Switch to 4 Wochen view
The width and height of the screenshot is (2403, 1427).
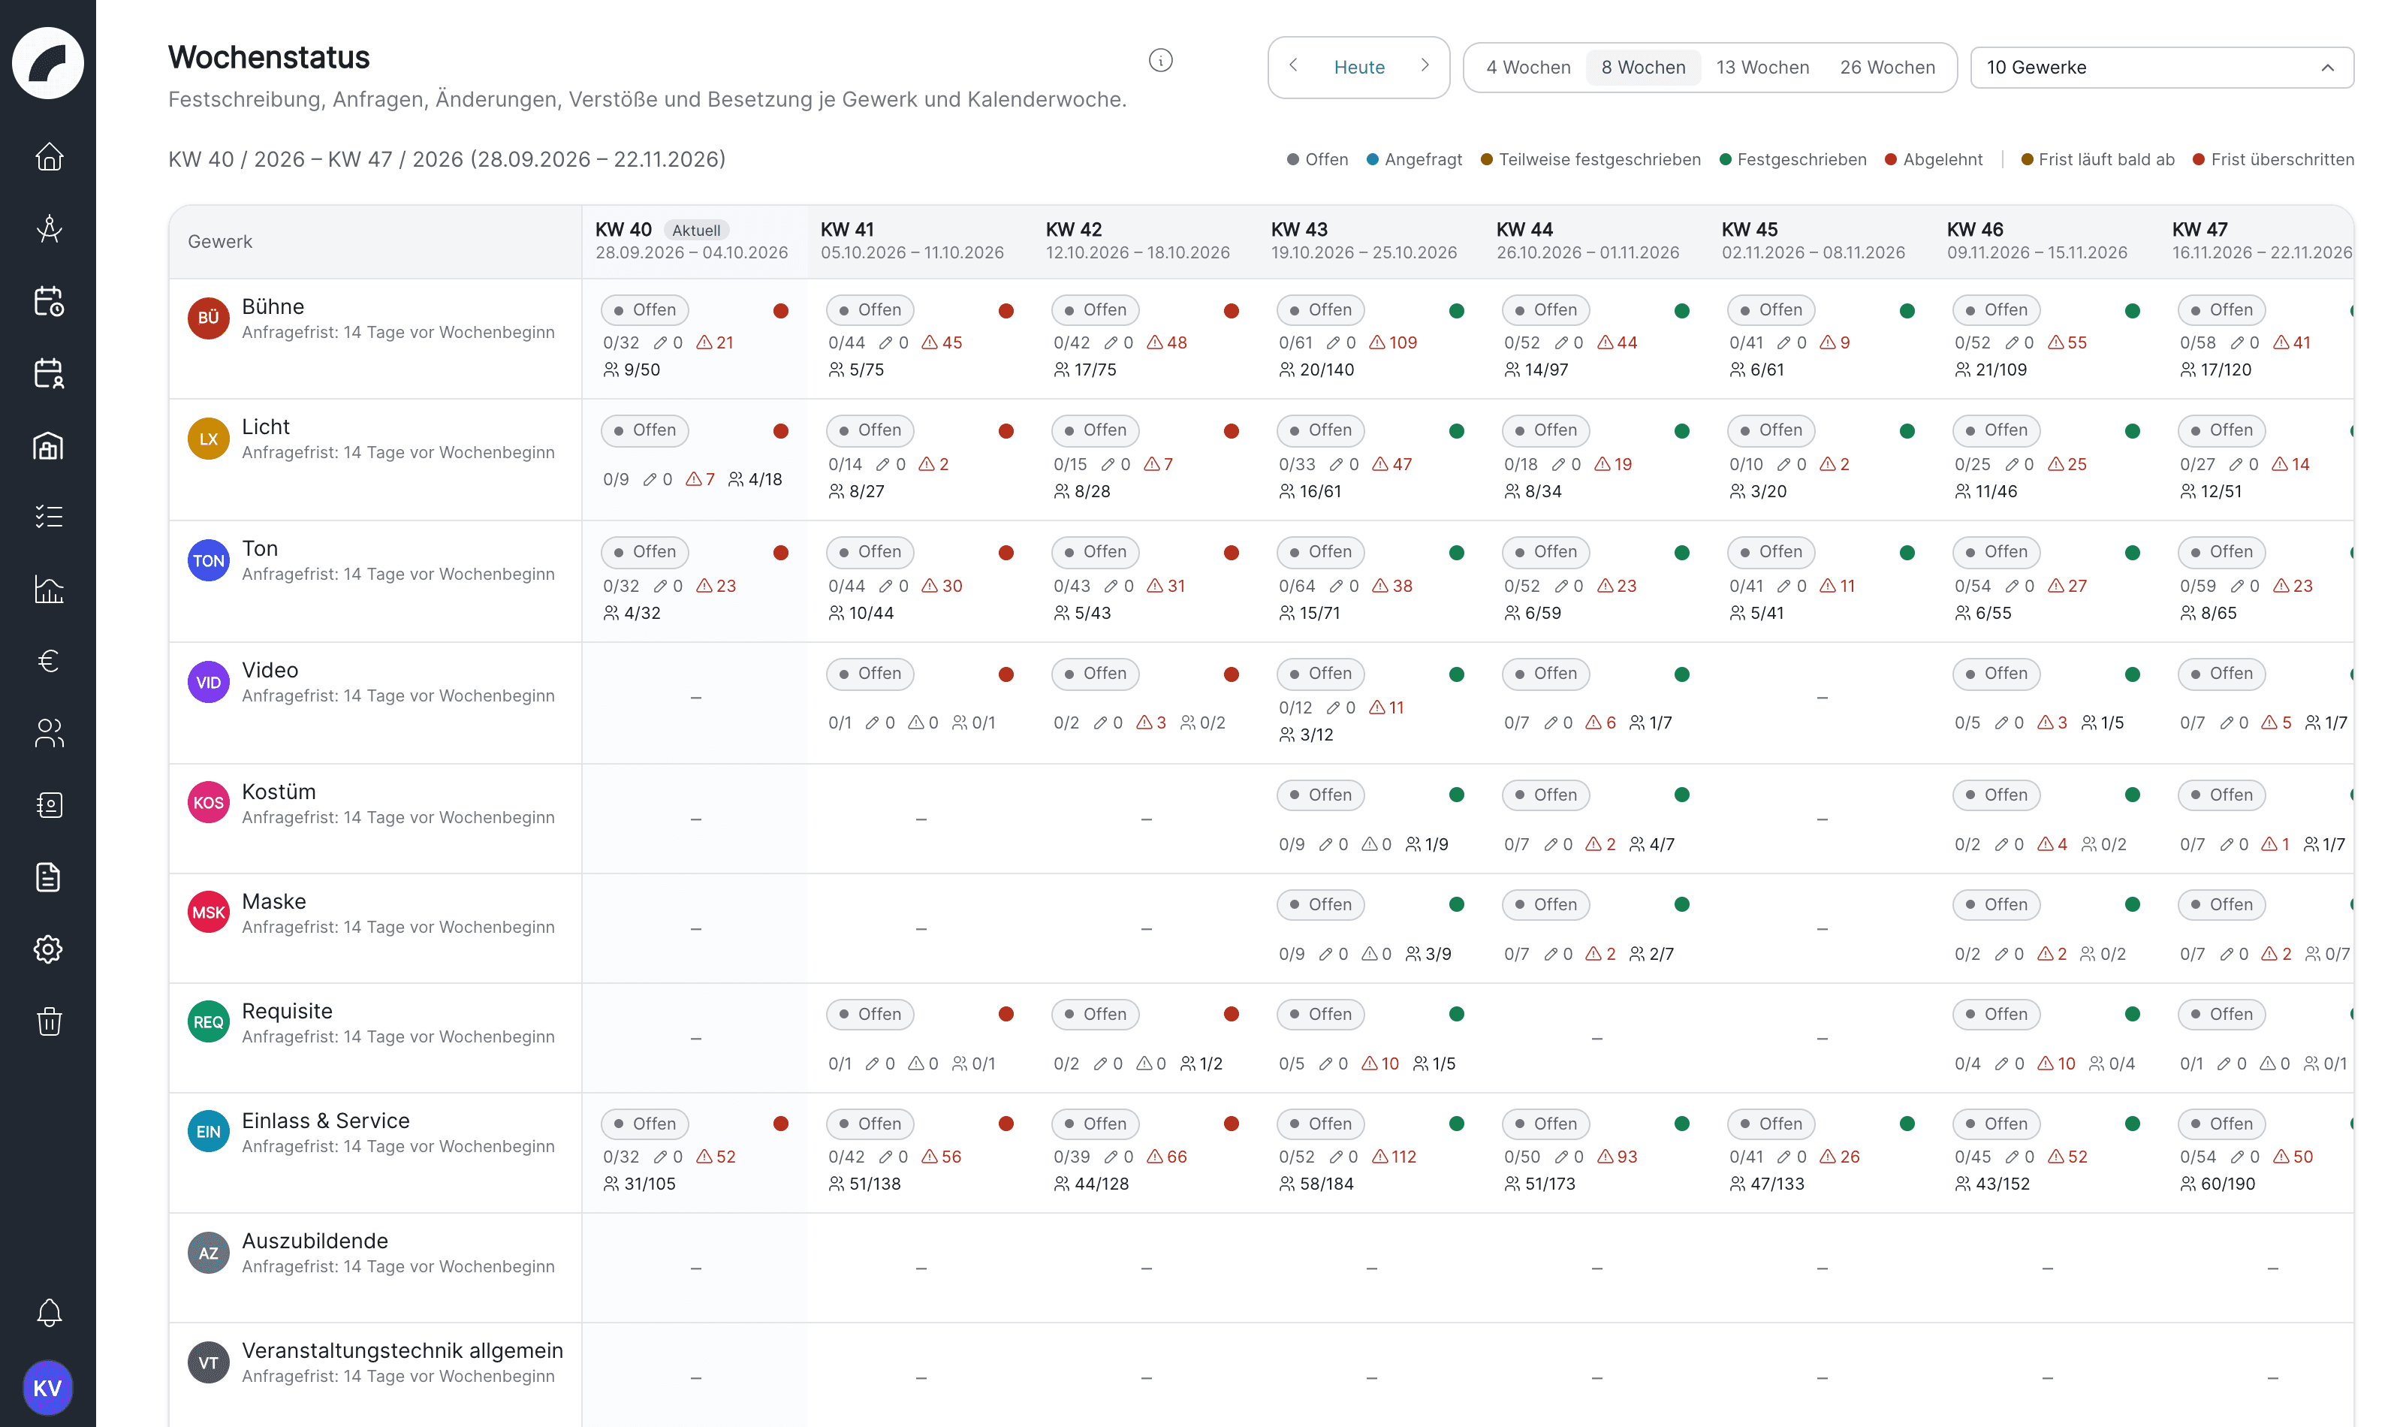(1528, 68)
